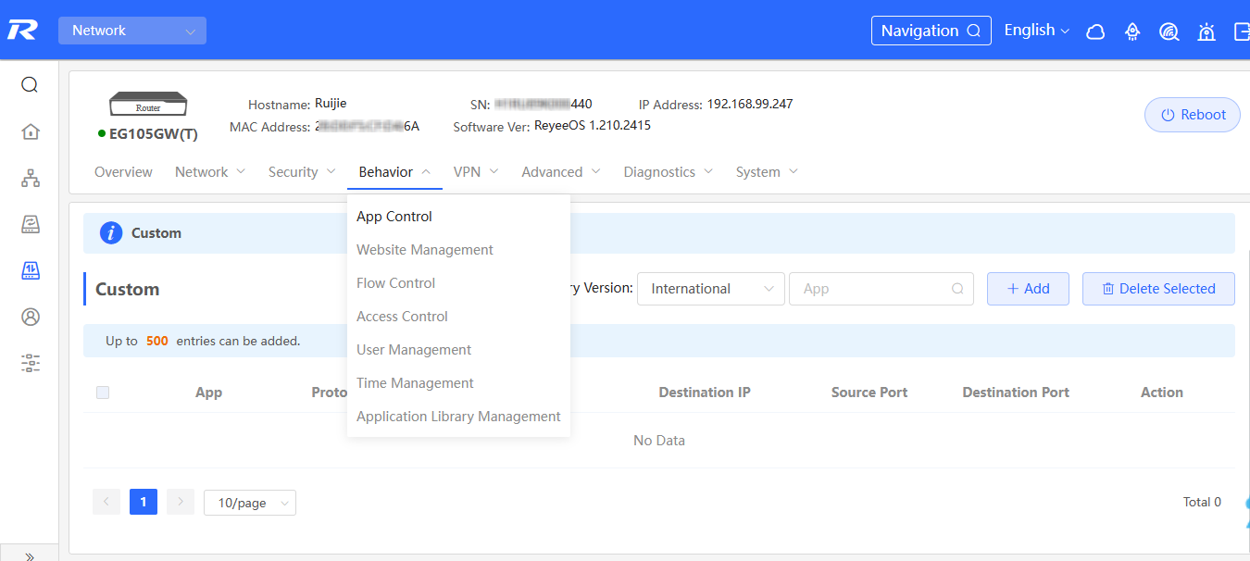The width and height of the screenshot is (1250, 561).
Task: Open the network topology sidebar icon
Action: point(30,179)
